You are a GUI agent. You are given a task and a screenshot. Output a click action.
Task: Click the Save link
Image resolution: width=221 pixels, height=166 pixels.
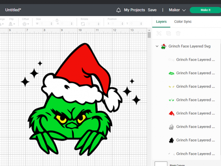(x=152, y=10)
